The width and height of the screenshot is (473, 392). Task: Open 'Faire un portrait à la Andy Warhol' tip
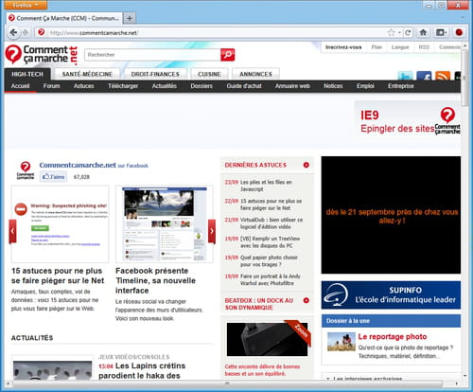click(271, 279)
